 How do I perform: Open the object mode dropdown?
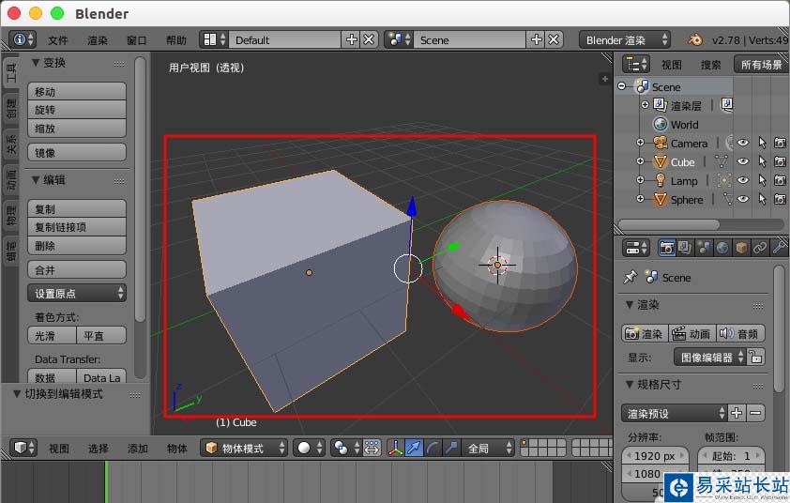244,448
